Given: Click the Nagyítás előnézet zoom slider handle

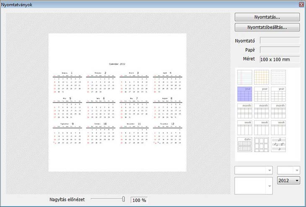Looking at the screenshot, I should pyautogui.click(x=124, y=199).
